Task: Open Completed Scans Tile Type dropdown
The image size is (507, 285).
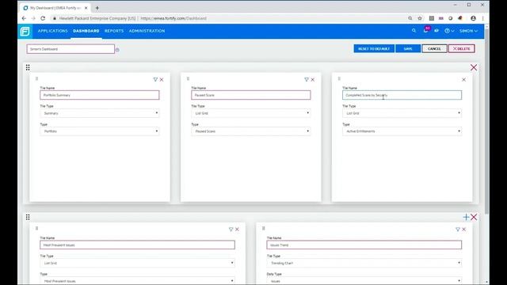Action: (x=402, y=113)
